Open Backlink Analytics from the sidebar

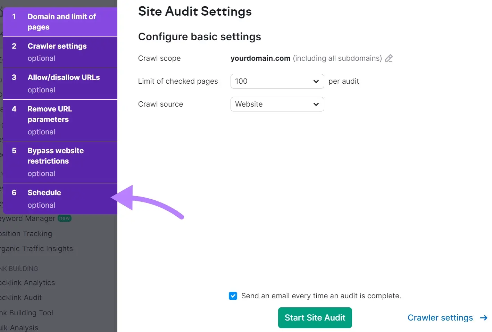(x=27, y=283)
